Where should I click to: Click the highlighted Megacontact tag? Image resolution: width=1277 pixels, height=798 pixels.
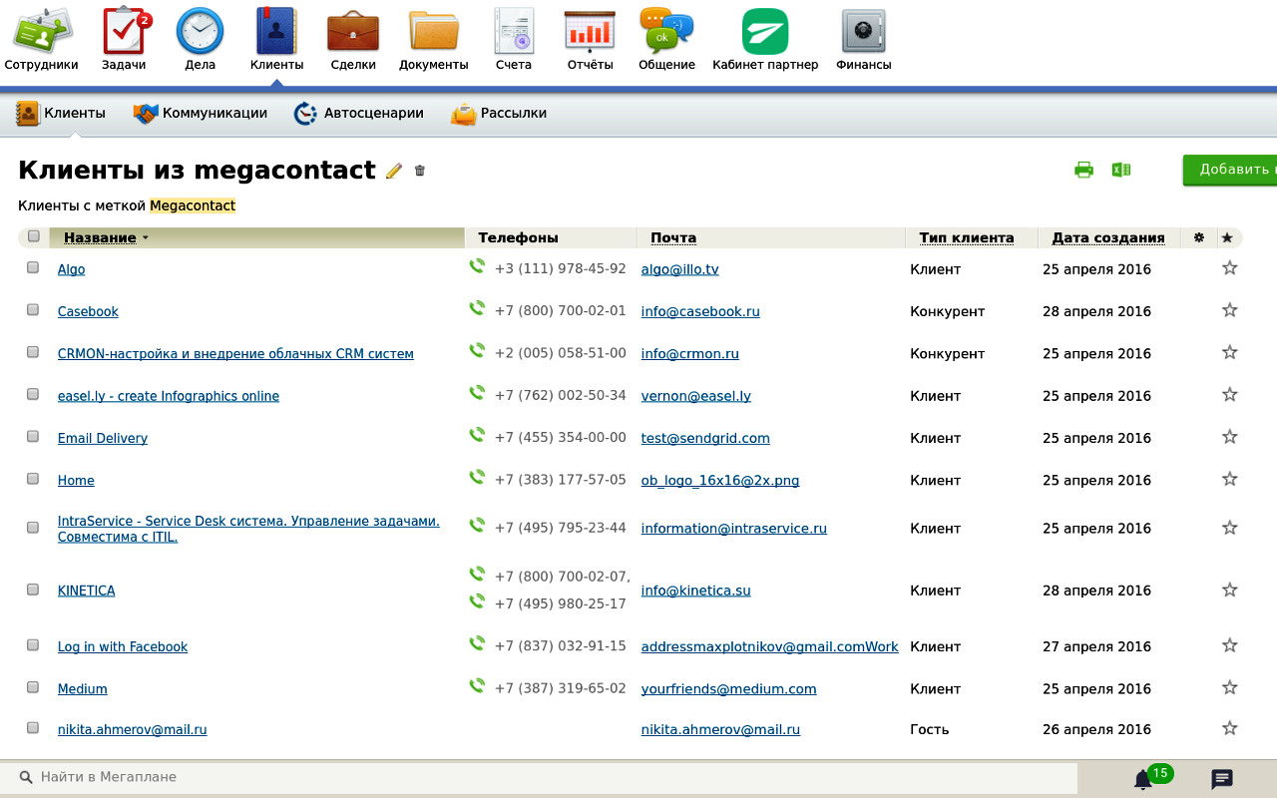[193, 206]
